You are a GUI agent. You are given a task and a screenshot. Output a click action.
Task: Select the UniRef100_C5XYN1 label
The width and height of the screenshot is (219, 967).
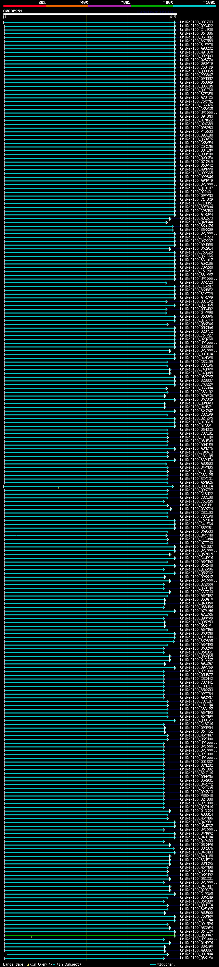[x=196, y=101]
